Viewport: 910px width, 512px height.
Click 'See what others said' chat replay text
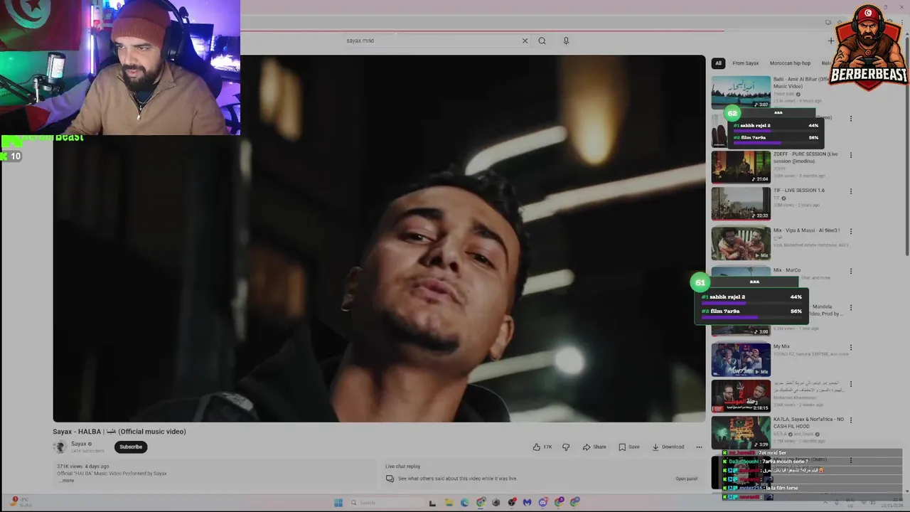(x=457, y=479)
